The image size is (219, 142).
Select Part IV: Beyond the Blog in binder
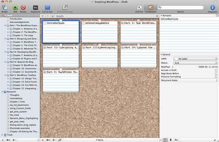(x=22, y=62)
